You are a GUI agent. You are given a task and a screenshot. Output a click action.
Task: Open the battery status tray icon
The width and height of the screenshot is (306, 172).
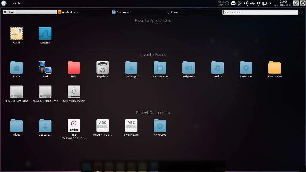(265, 4)
